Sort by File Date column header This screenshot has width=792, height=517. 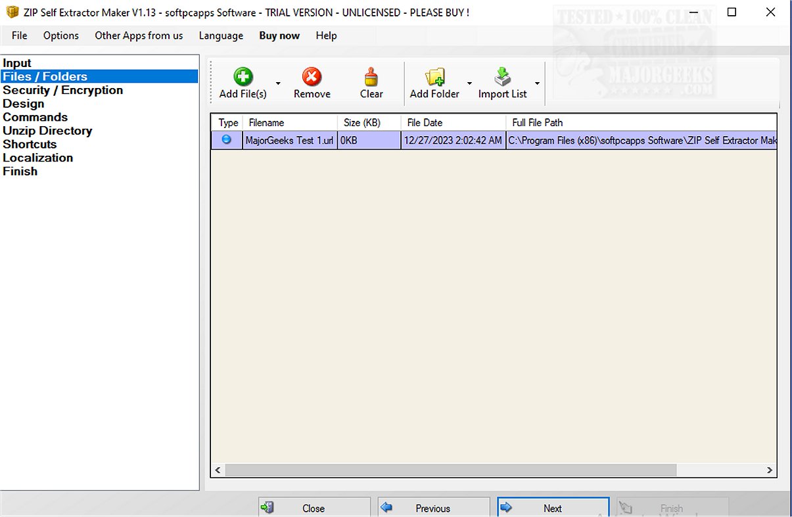[x=454, y=122]
